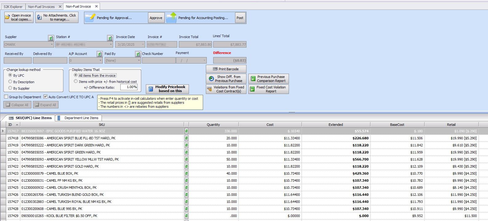Refresh the Station # lookup icon

110,38
